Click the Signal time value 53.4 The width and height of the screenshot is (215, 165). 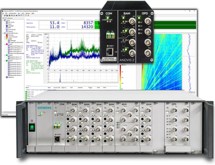pos(54,23)
